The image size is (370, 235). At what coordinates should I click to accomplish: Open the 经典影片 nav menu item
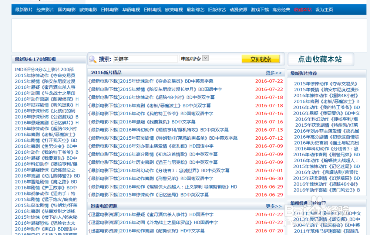(x=45, y=10)
